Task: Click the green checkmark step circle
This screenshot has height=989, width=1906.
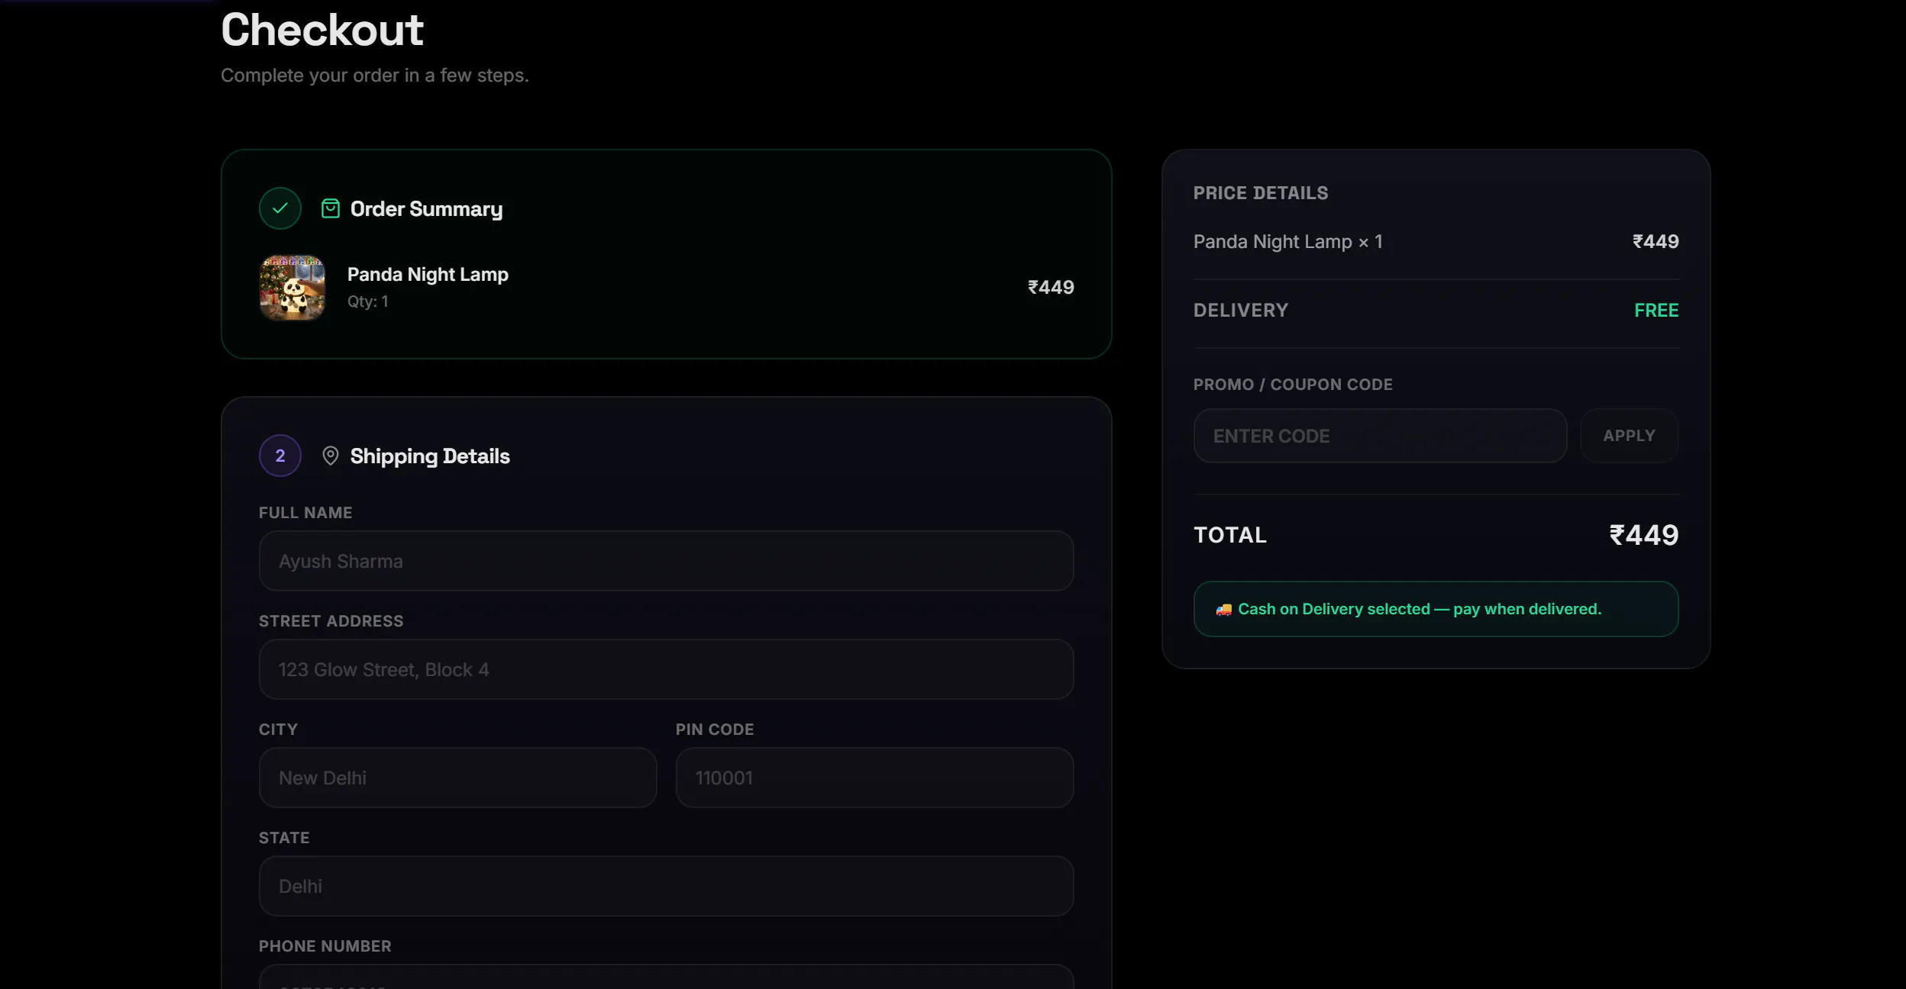Action: pyautogui.click(x=280, y=208)
